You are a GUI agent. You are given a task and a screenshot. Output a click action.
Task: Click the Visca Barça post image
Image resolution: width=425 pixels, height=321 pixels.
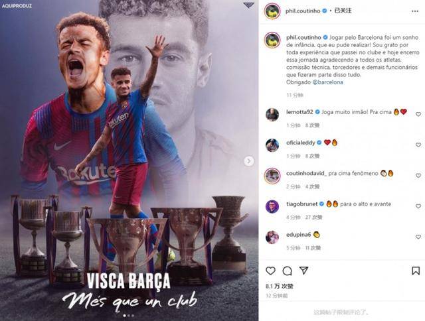(129, 160)
